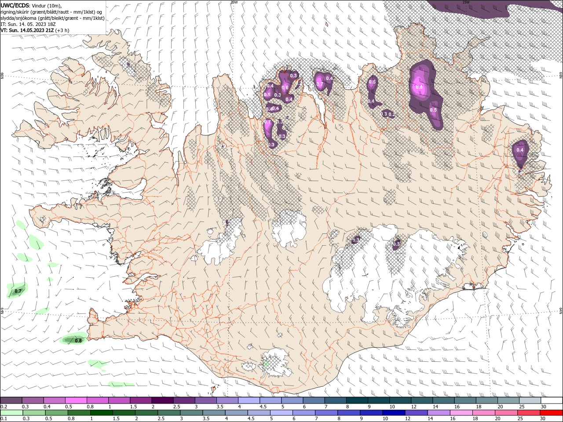Click the green 0.8 rain value off the southwest coast
Screen dimensions: 563x422
tap(78, 341)
